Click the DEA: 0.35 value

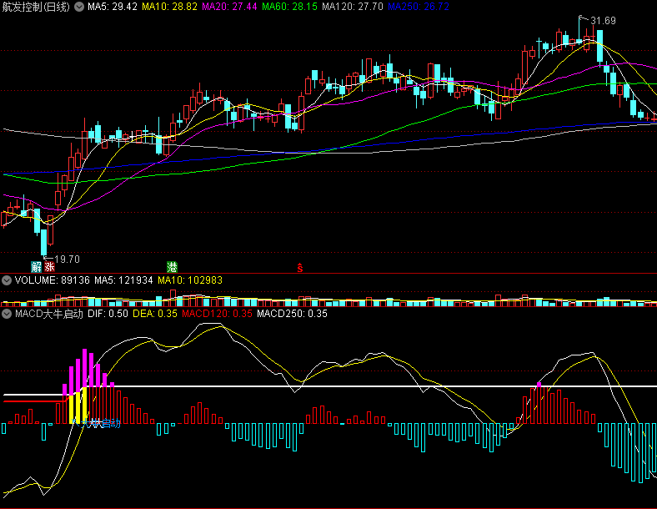[155, 314]
